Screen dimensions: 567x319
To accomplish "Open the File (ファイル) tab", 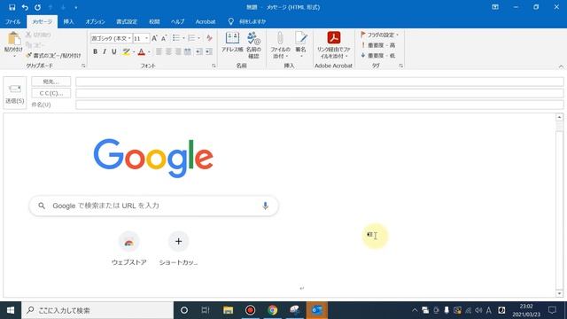I will (x=13, y=21).
